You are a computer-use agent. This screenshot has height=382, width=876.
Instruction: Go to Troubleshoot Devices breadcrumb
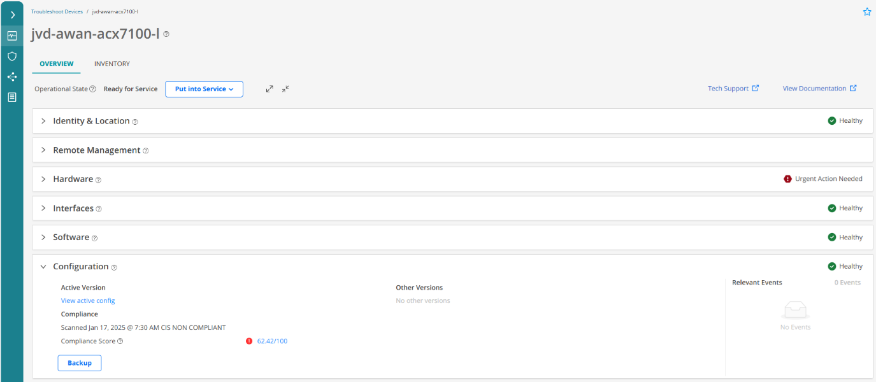(57, 11)
